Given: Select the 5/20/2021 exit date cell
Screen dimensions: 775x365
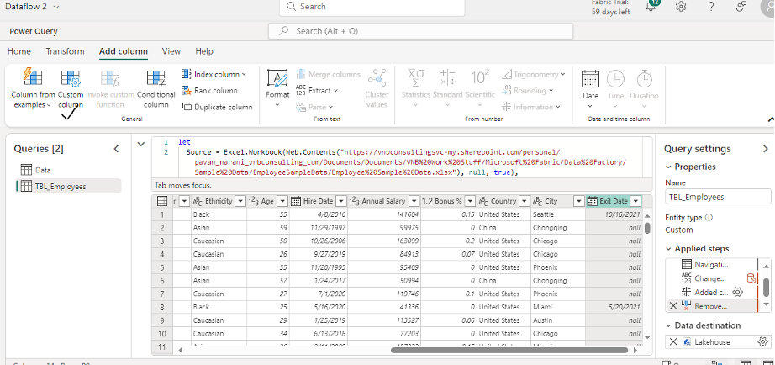Looking at the screenshot, I should point(614,307).
